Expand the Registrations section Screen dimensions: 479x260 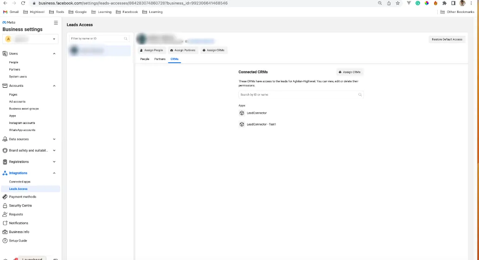54,162
